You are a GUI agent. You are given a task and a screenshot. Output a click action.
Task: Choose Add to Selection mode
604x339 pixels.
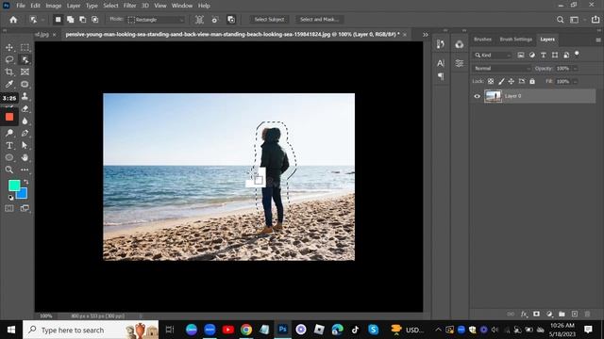(x=70, y=20)
